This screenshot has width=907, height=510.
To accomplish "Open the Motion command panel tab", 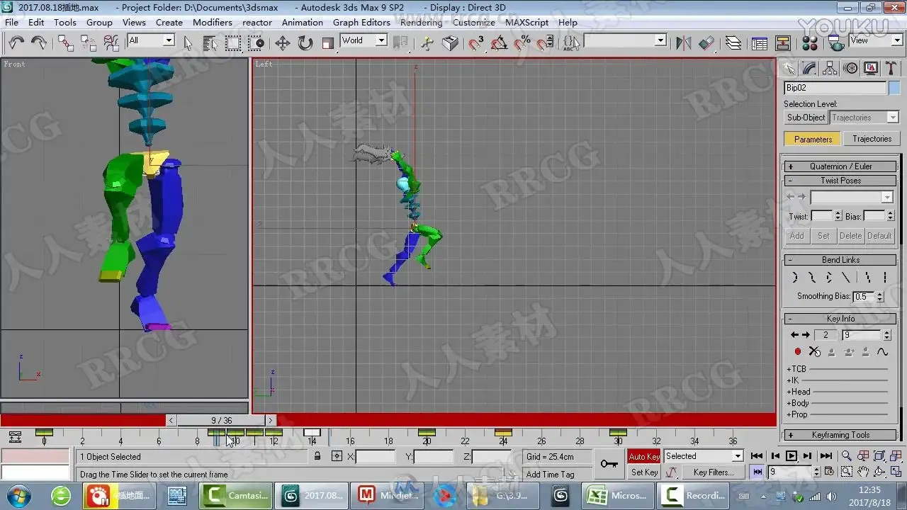I will [x=851, y=68].
